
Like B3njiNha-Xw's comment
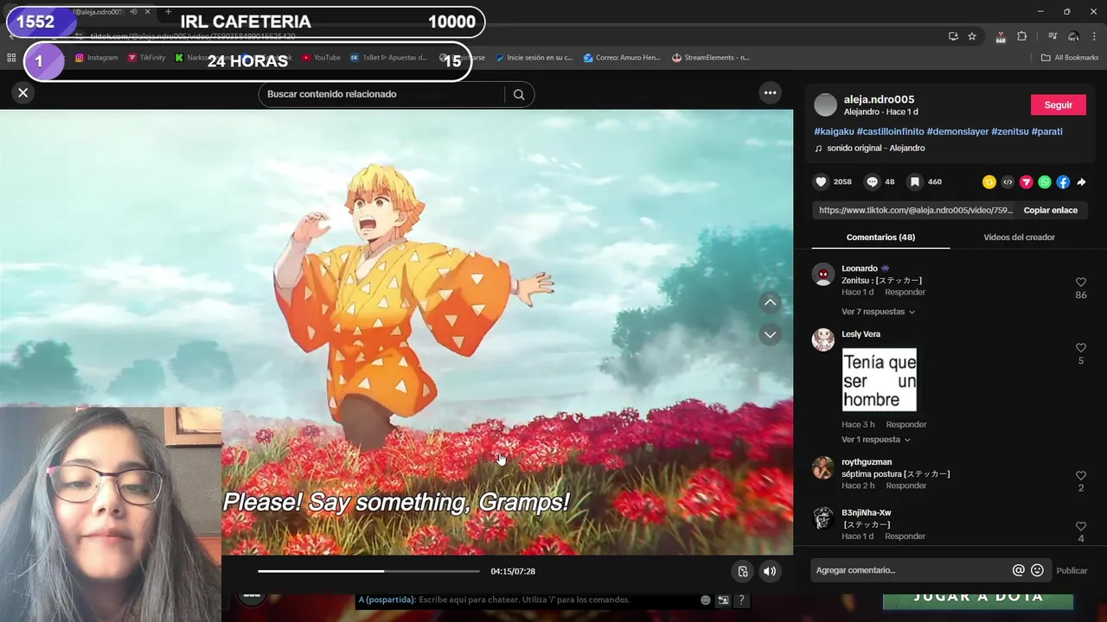tap(1081, 526)
